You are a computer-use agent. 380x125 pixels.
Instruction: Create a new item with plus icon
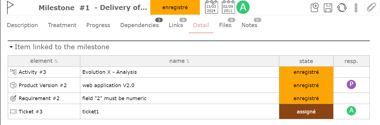click(x=315, y=7)
